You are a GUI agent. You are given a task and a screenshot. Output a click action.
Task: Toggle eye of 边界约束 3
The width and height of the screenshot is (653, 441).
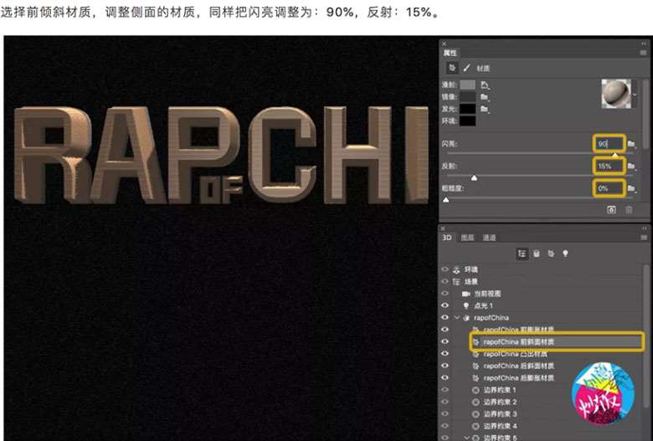pyautogui.click(x=445, y=414)
